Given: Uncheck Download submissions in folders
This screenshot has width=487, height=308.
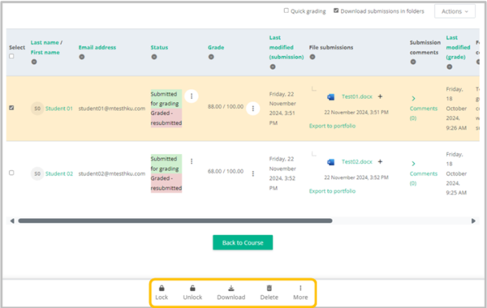Looking at the screenshot, I should [x=336, y=11].
